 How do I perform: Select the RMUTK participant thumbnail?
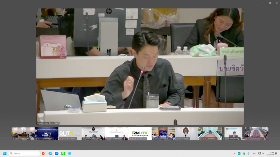click(140, 134)
